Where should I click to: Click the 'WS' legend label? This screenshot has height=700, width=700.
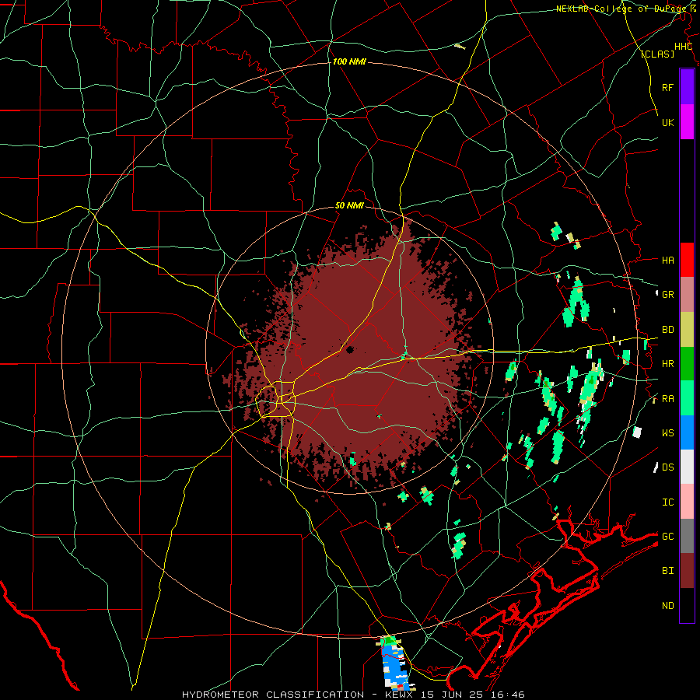coord(667,432)
